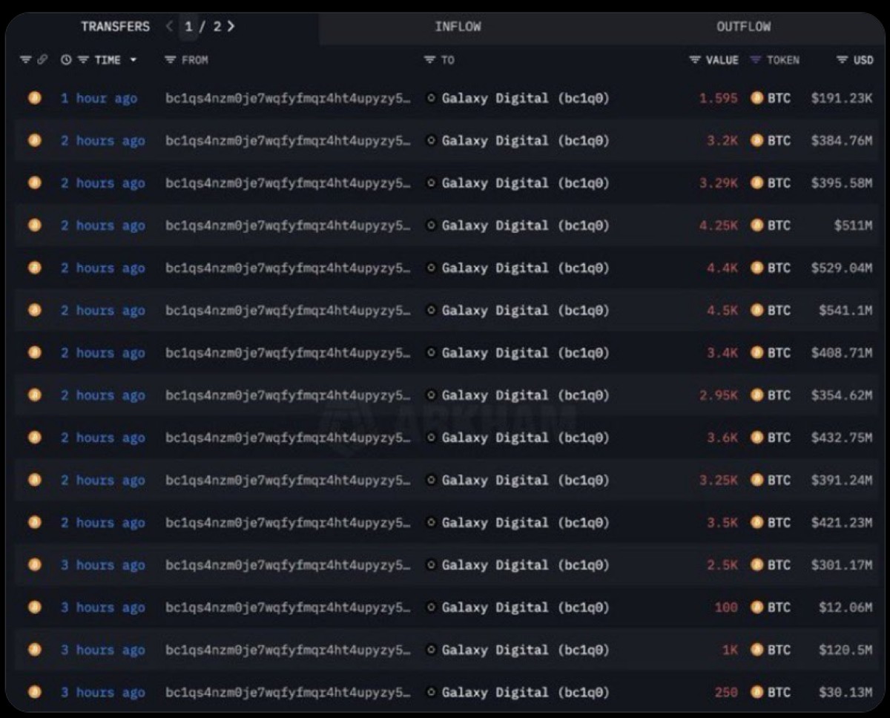
Task: Click the BTC token logo beside 1.595 value
Action: pos(756,98)
